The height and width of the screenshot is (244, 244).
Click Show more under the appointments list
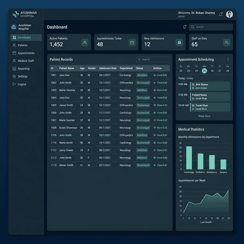pos(204,116)
